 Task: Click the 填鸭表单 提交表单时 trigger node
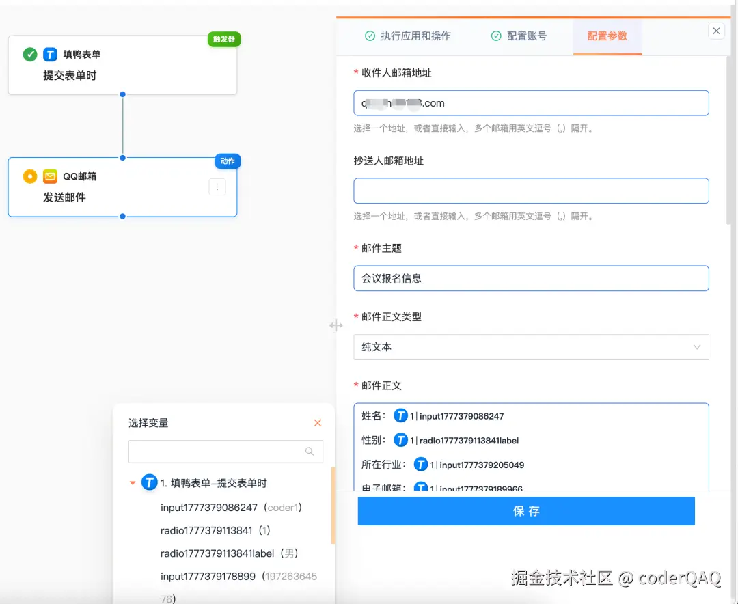tap(122, 65)
